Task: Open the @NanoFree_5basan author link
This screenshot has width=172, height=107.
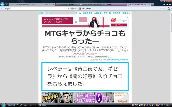Action: click(x=117, y=59)
